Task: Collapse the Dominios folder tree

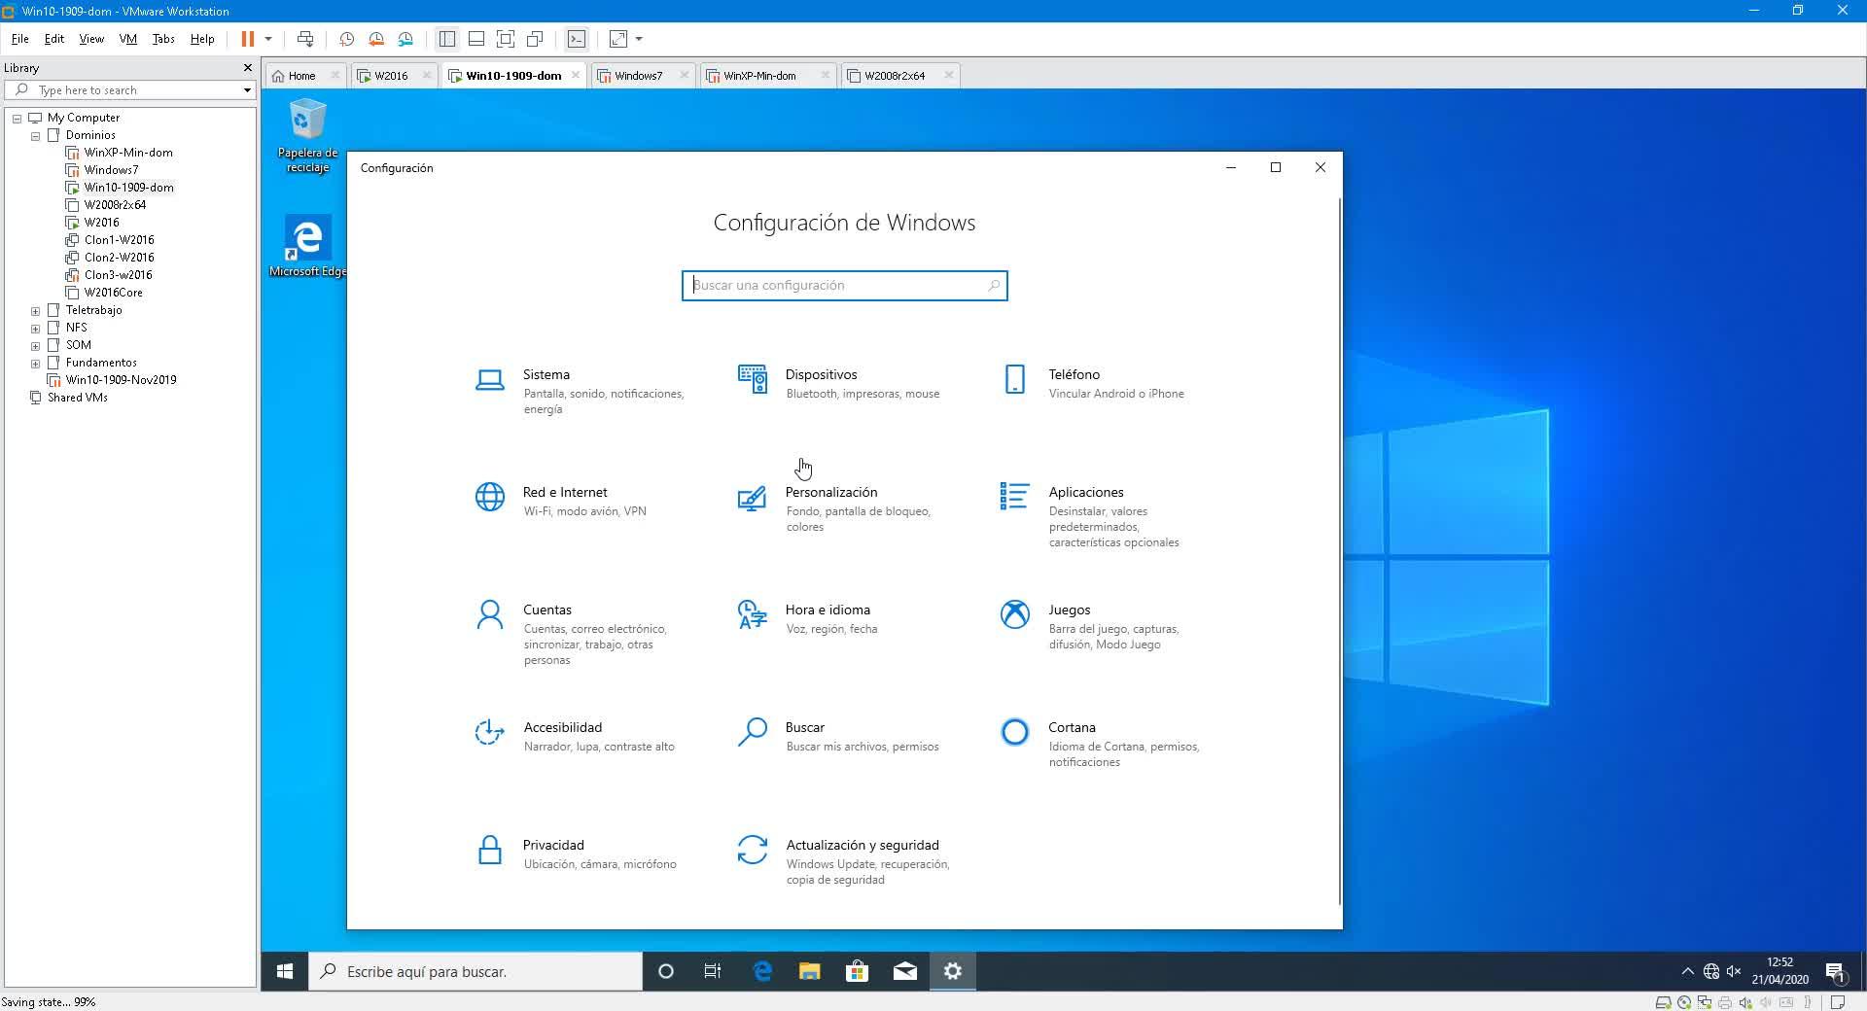Action: pyautogui.click(x=36, y=136)
